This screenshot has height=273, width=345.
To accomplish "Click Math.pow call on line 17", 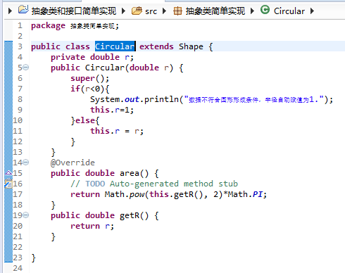I will (x=125, y=194).
